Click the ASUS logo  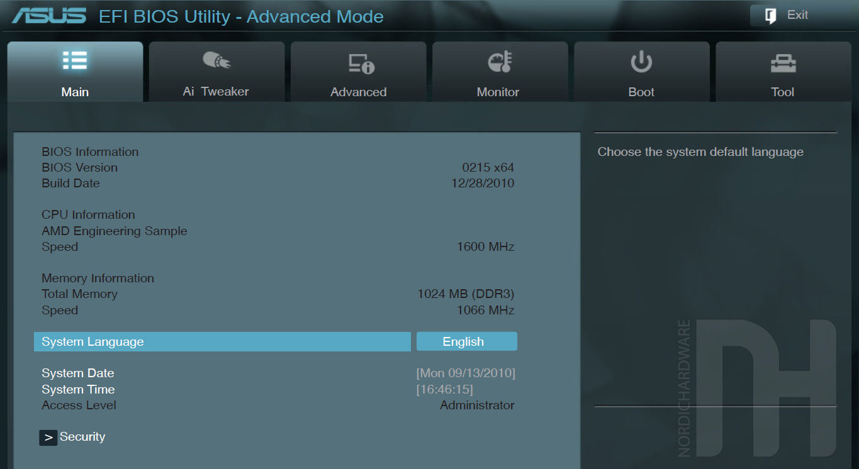point(49,16)
